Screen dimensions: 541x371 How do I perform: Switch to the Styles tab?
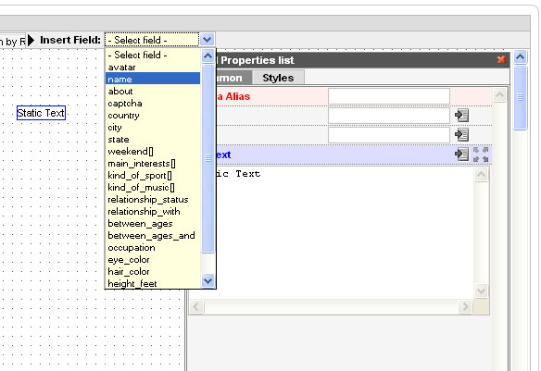[278, 78]
